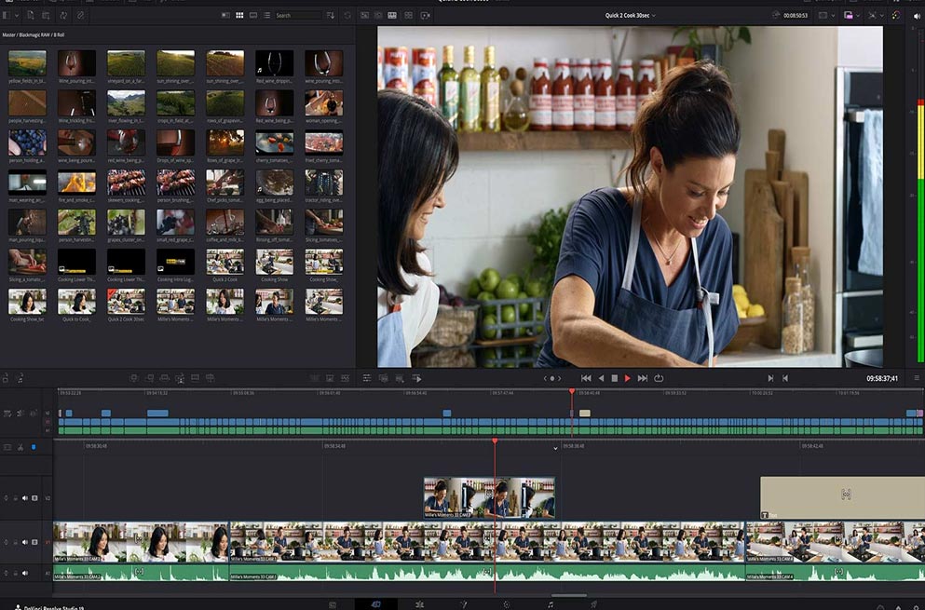Toggle loop playback
Screen dimensions: 925x610
tap(659, 378)
